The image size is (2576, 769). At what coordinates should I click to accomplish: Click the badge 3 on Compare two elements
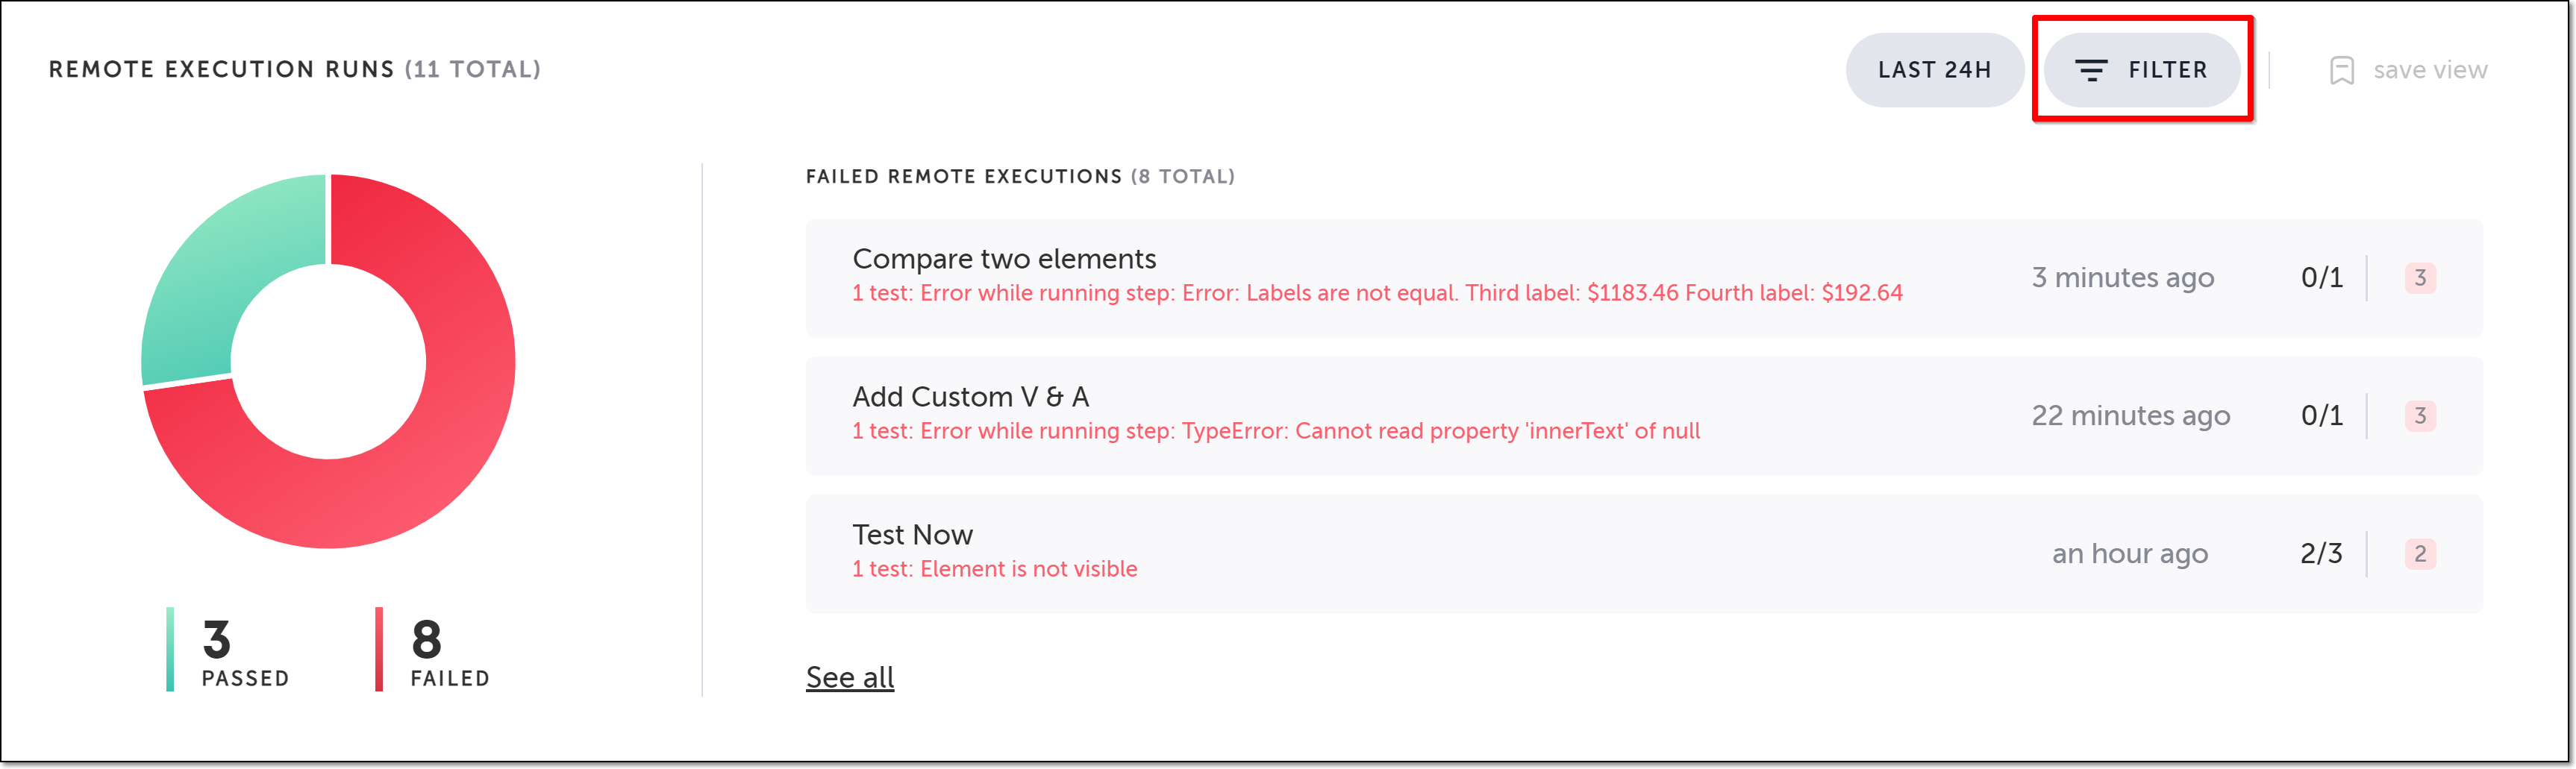[2420, 278]
